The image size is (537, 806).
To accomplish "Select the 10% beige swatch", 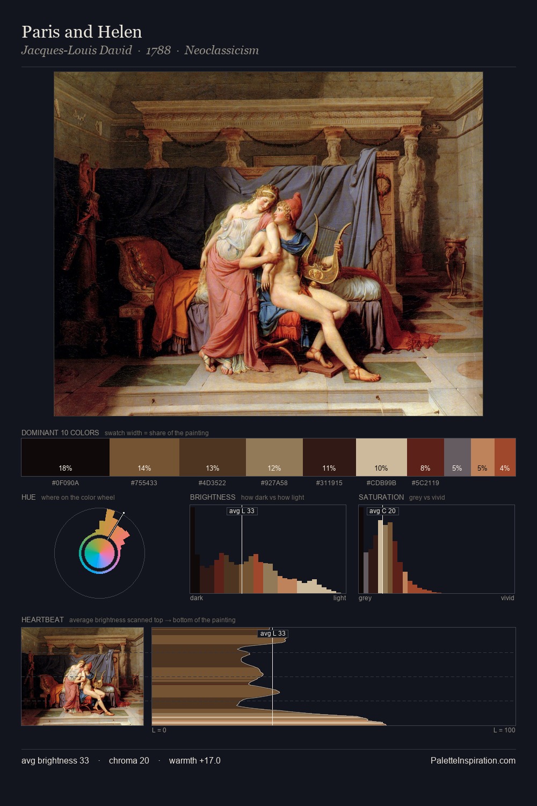I will [x=381, y=457].
